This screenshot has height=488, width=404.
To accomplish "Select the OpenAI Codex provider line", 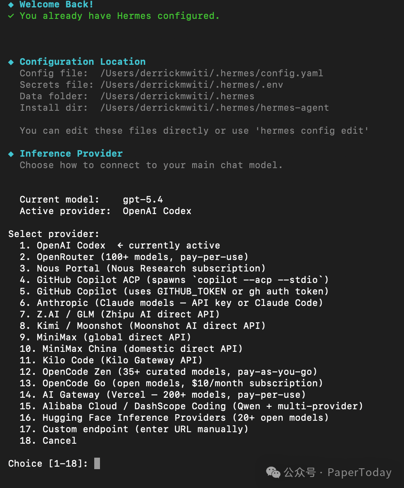I will 71,246.
